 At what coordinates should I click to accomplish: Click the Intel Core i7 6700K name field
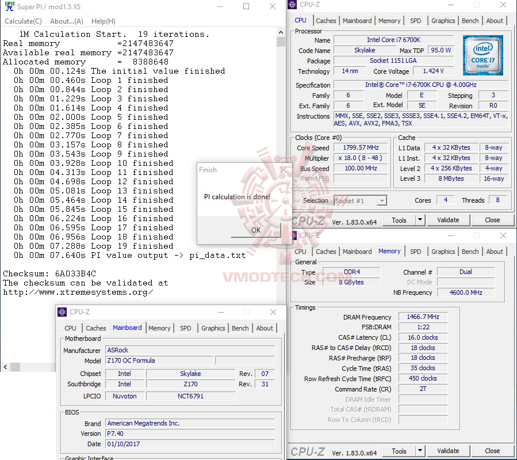click(394, 40)
